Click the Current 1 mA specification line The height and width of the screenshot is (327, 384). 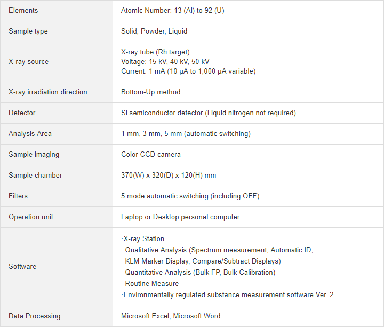pos(188,71)
